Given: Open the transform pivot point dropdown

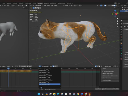Looking at the screenshot, I should click(72, 6).
